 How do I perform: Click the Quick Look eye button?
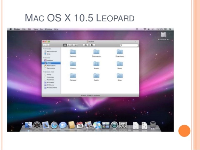click(85, 45)
